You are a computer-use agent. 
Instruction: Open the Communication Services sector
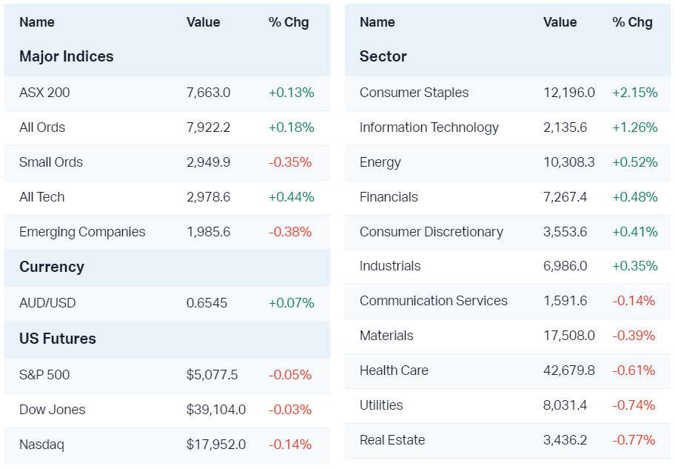point(434,301)
